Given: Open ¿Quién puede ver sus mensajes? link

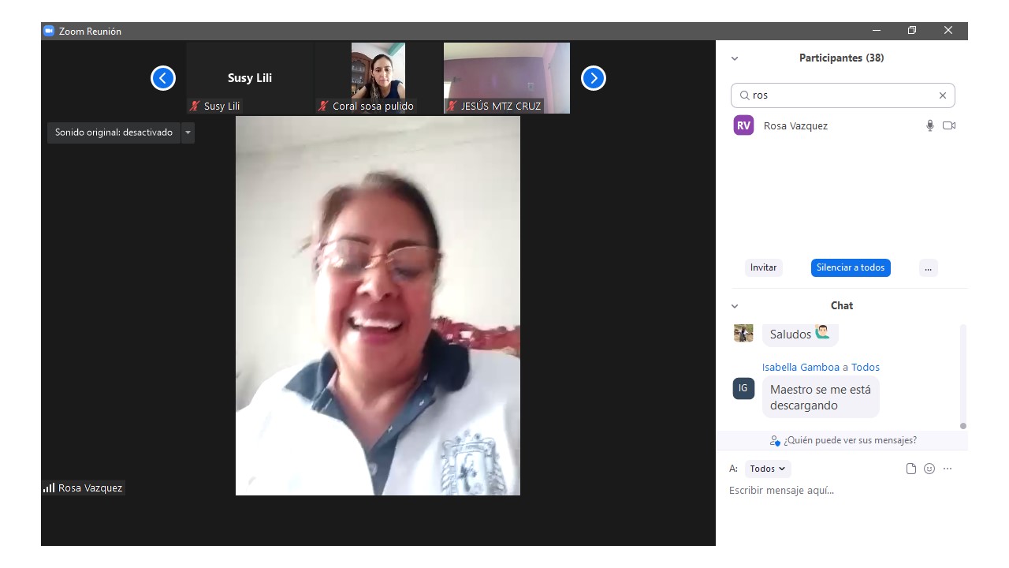Looking at the screenshot, I should 850,440.
